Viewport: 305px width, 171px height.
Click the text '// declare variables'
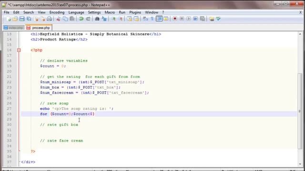[64, 61]
